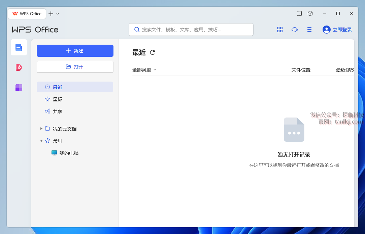365x234 pixels.
Task: Refresh the recent files list
Action: tap(153, 52)
